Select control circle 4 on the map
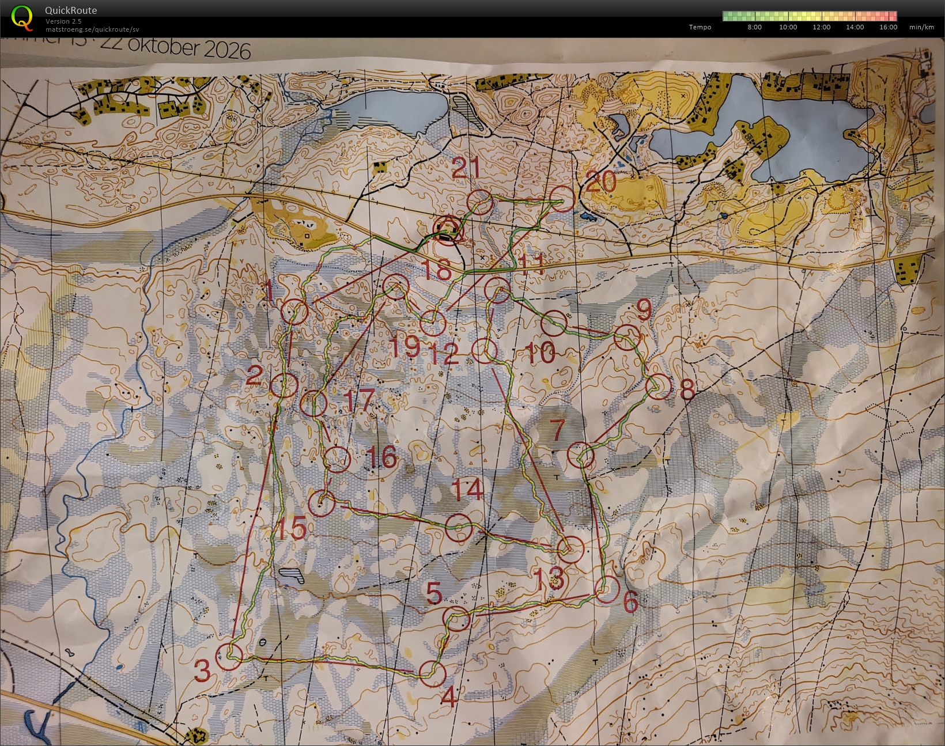The width and height of the screenshot is (945, 746). pyautogui.click(x=433, y=673)
